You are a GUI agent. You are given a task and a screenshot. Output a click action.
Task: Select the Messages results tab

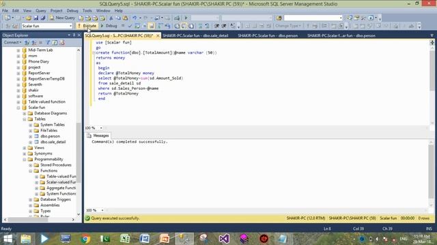coord(98,135)
